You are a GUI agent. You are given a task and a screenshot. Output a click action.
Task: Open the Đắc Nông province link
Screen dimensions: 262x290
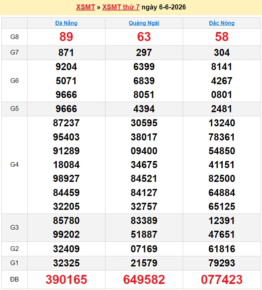click(222, 23)
